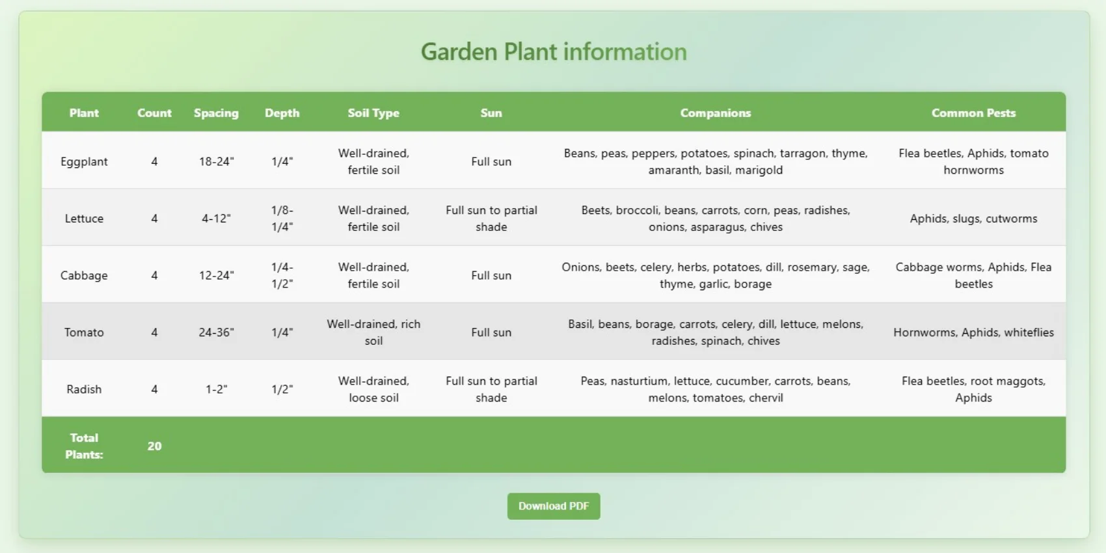The width and height of the screenshot is (1106, 553).
Task: Click Eggplant's 'Well-drained, fertile soil' cell
Action: [373, 161]
